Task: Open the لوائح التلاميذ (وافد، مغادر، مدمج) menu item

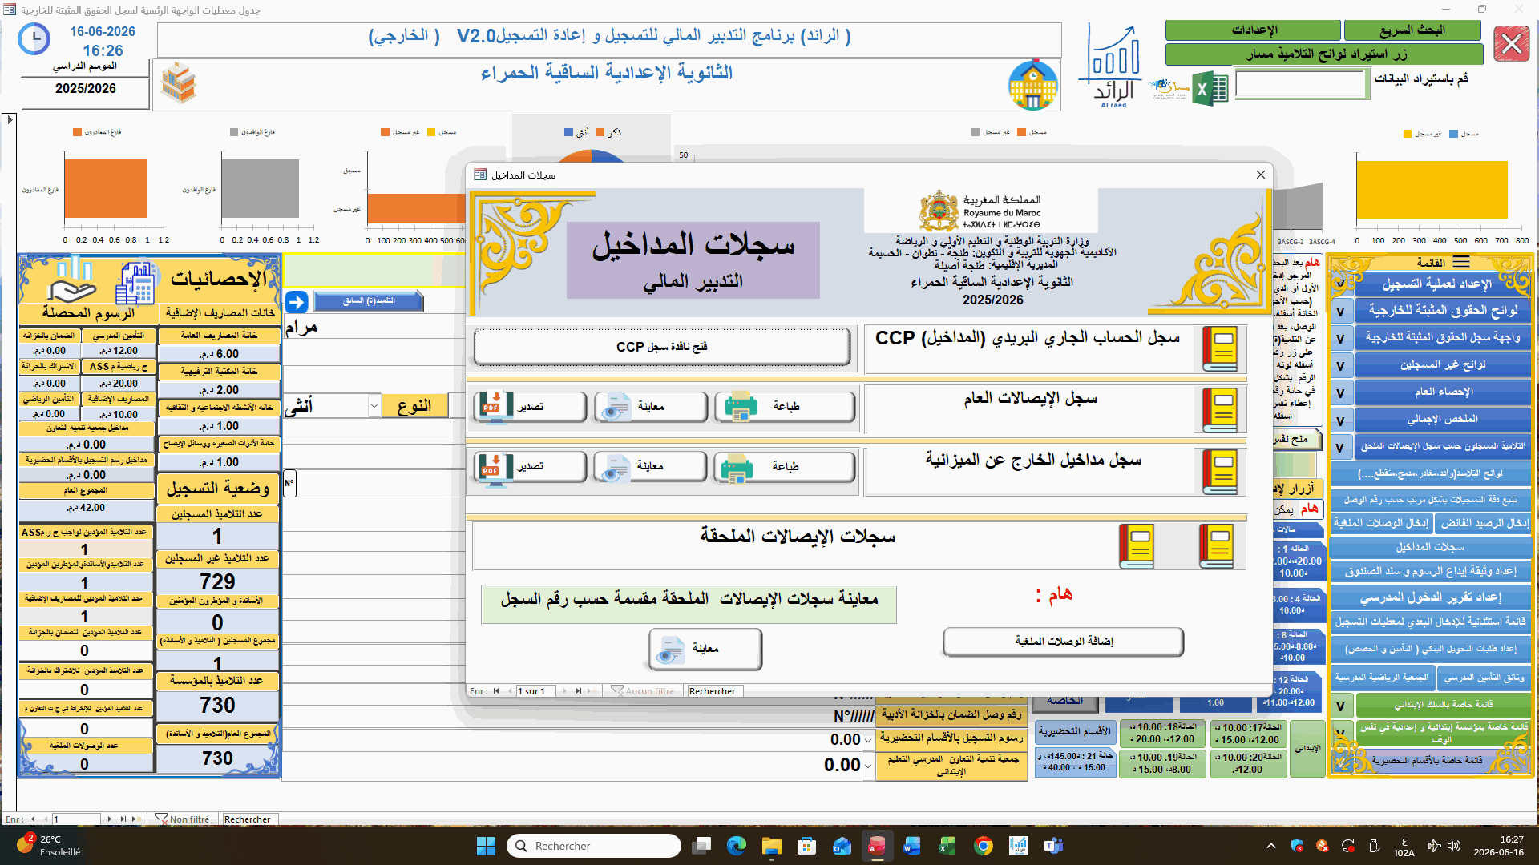Action: point(1430,473)
